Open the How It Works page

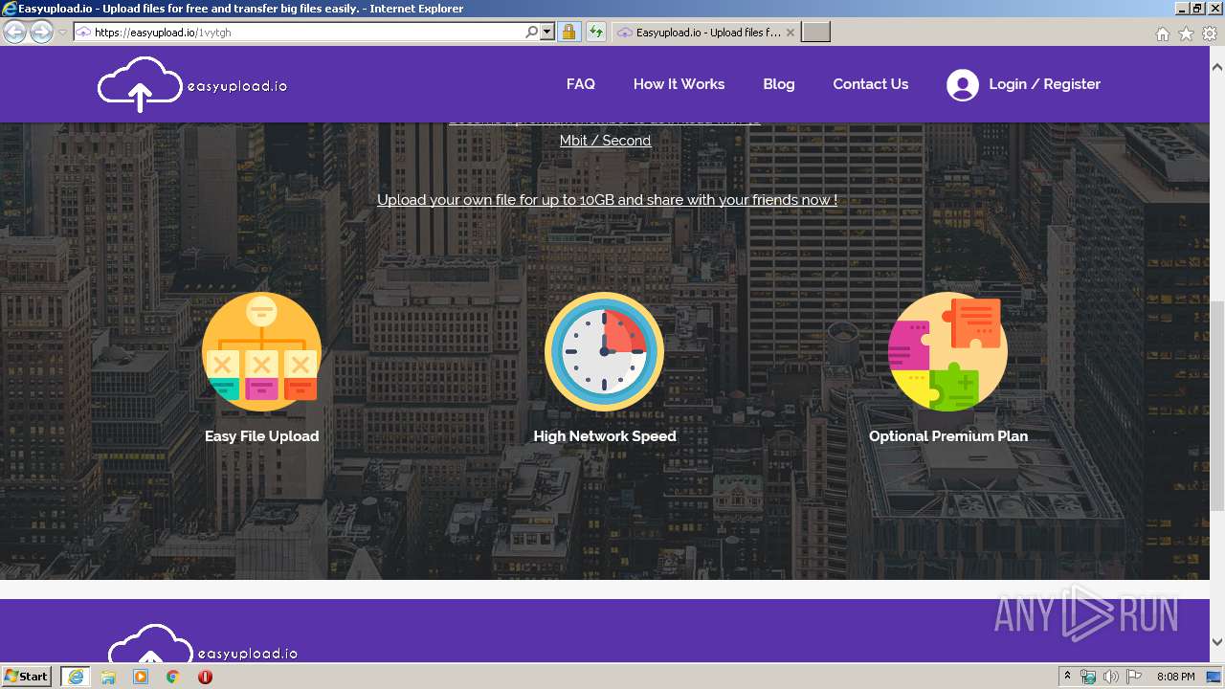679,84
